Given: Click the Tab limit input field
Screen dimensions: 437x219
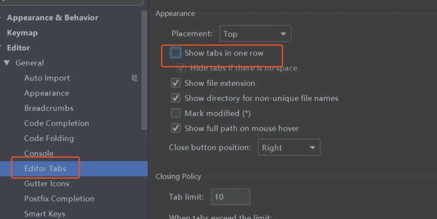Looking at the screenshot, I should [230, 197].
